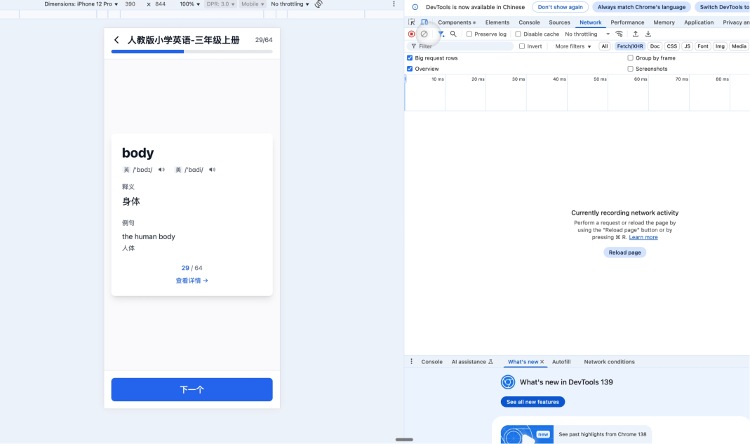
Task: Stop recording network log
Action: click(412, 34)
